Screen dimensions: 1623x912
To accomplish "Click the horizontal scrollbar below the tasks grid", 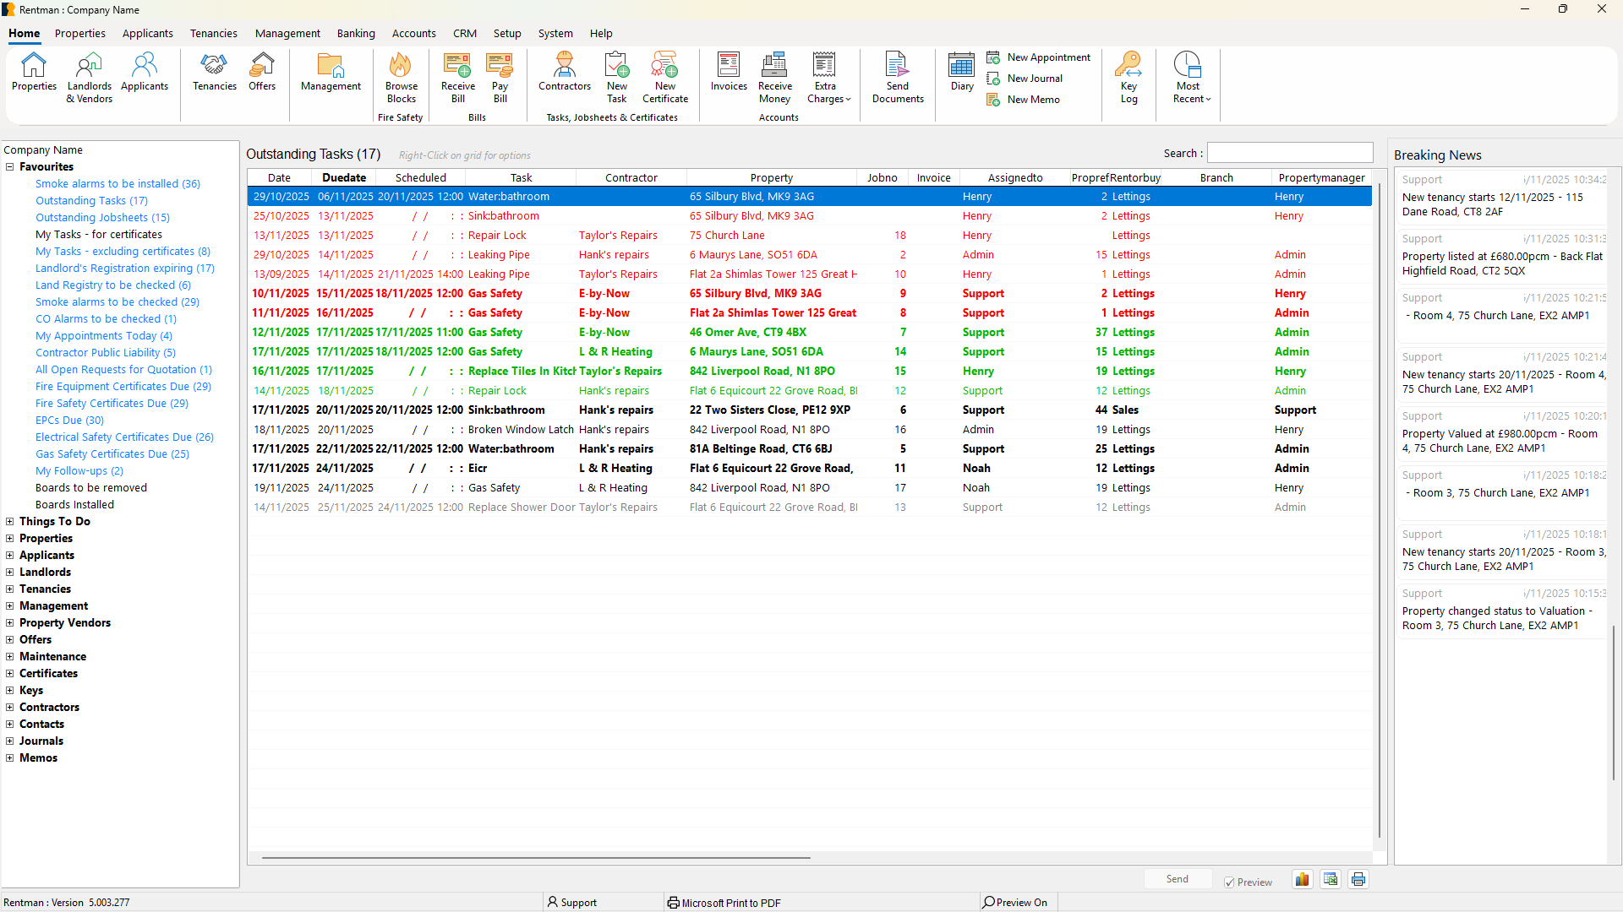I will pos(536,858).
